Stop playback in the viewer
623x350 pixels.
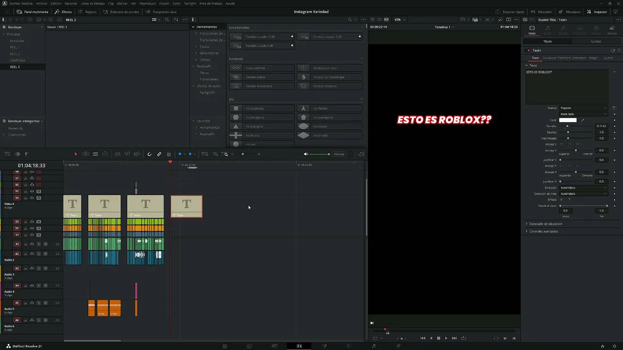pyautogui.click(x=439, y=338)
